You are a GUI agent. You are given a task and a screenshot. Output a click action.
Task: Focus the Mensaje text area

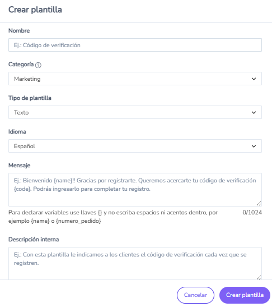[135, 190]
